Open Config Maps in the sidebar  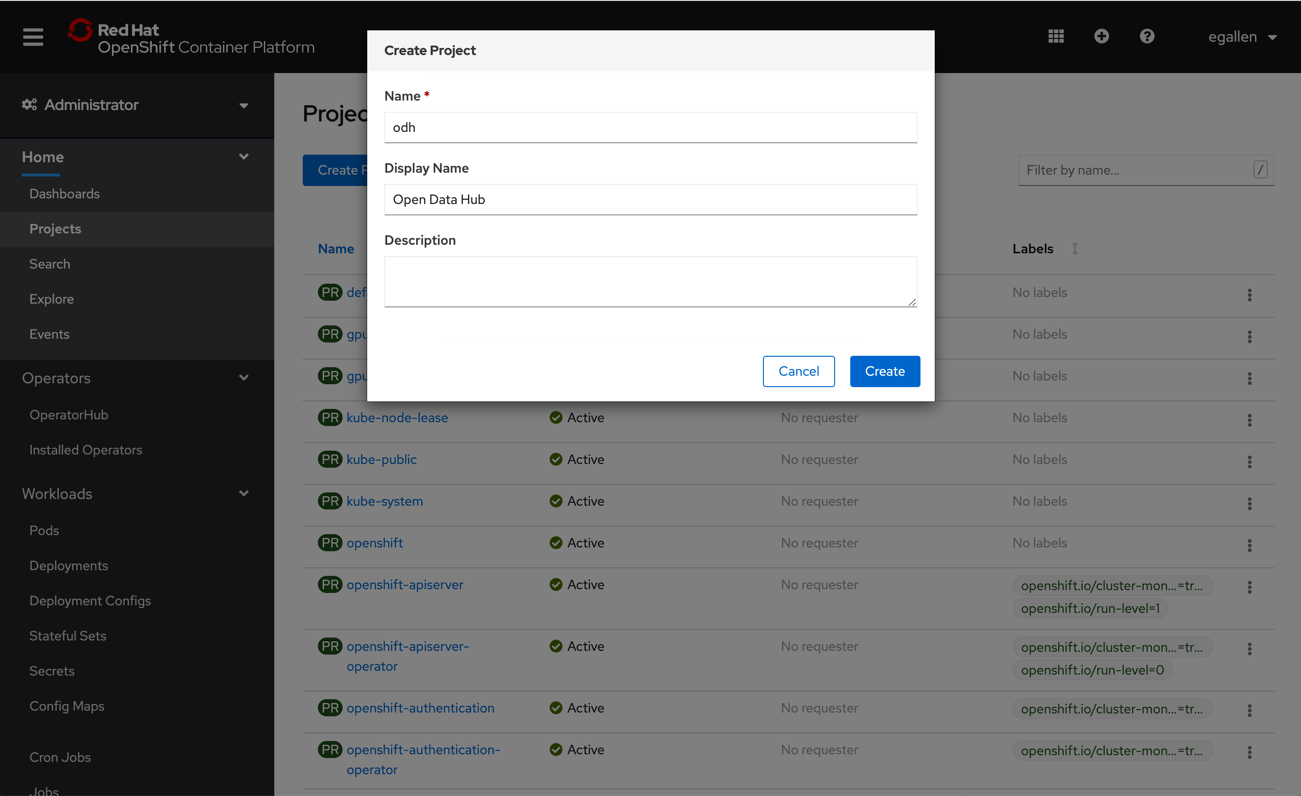point(67,706)
